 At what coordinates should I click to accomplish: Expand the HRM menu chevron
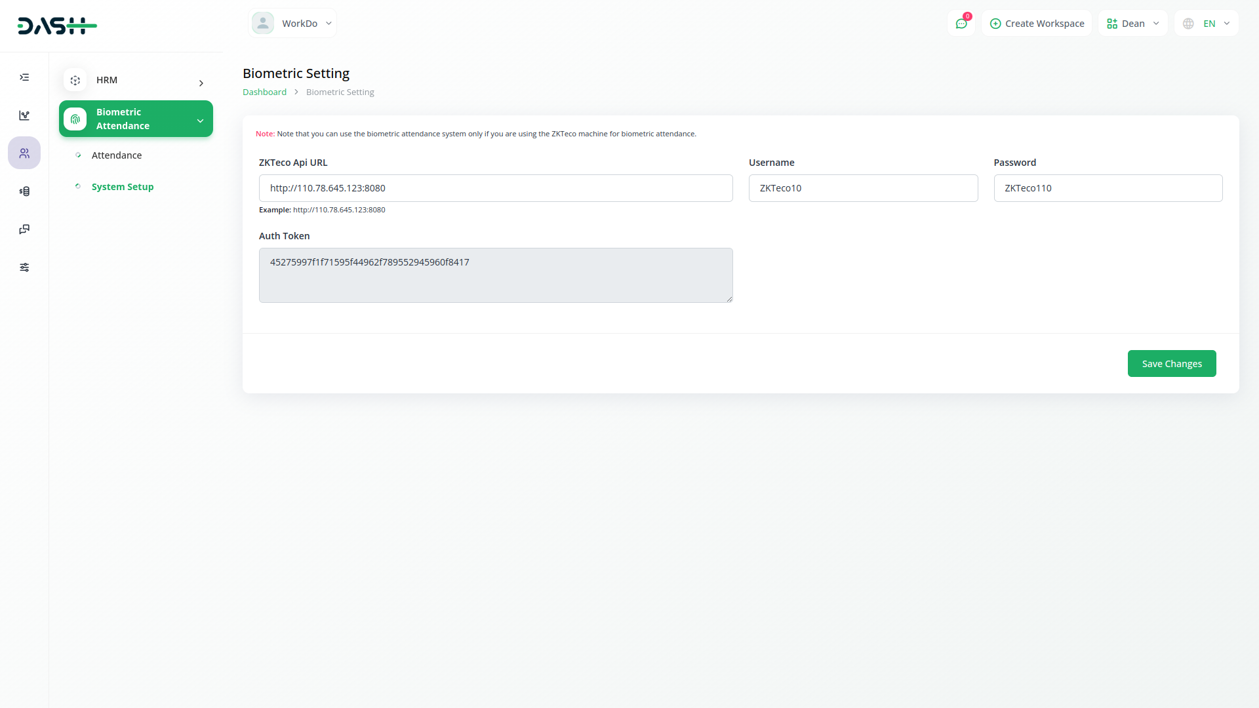[201, 83]
